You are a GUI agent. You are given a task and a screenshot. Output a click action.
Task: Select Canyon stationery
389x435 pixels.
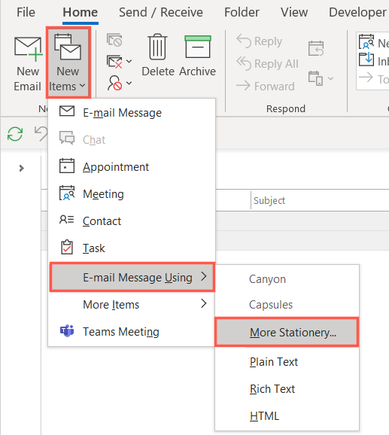click(287, 279)
